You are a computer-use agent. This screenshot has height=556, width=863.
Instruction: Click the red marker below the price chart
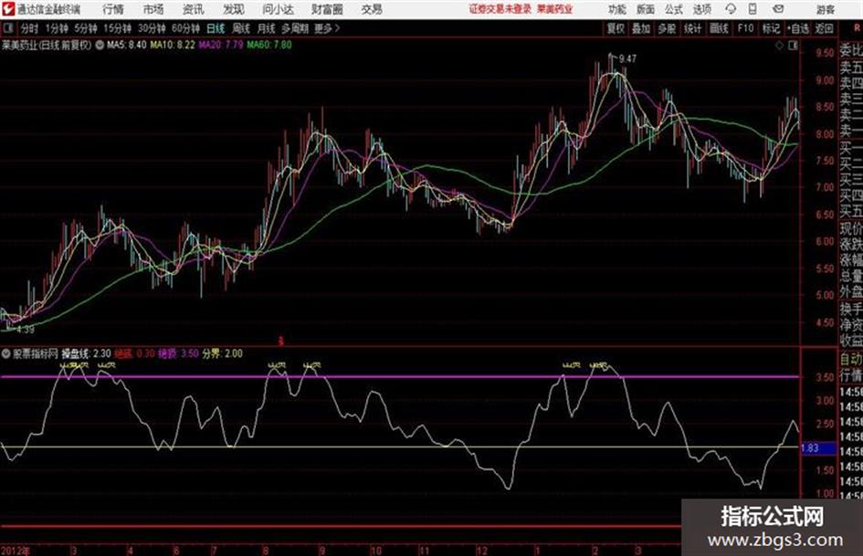pos(280,341)
